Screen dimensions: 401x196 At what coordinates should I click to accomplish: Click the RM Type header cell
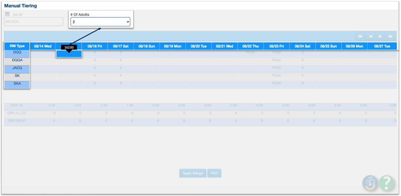tap(17, 46)
